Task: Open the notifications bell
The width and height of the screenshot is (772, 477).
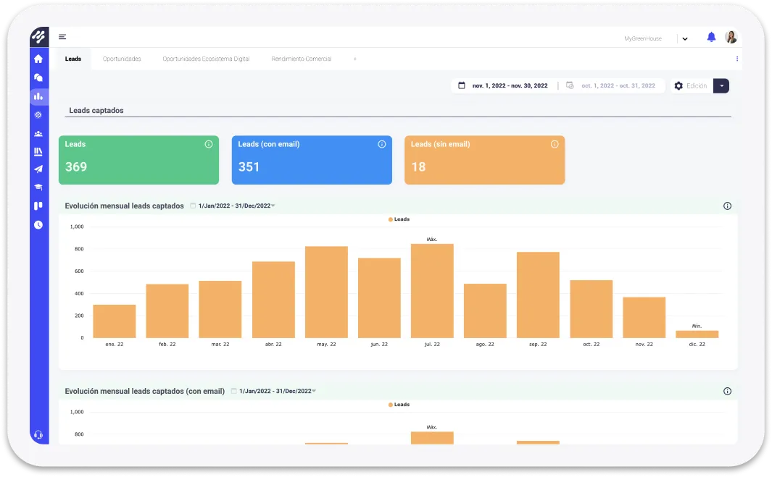Action: pyautogui.click(x=711, y=37)
